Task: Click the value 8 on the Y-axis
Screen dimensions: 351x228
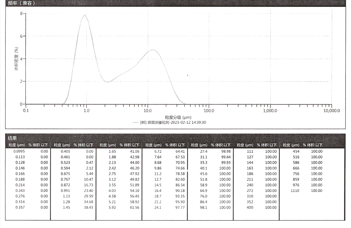Action: click(x=21, y=14)
